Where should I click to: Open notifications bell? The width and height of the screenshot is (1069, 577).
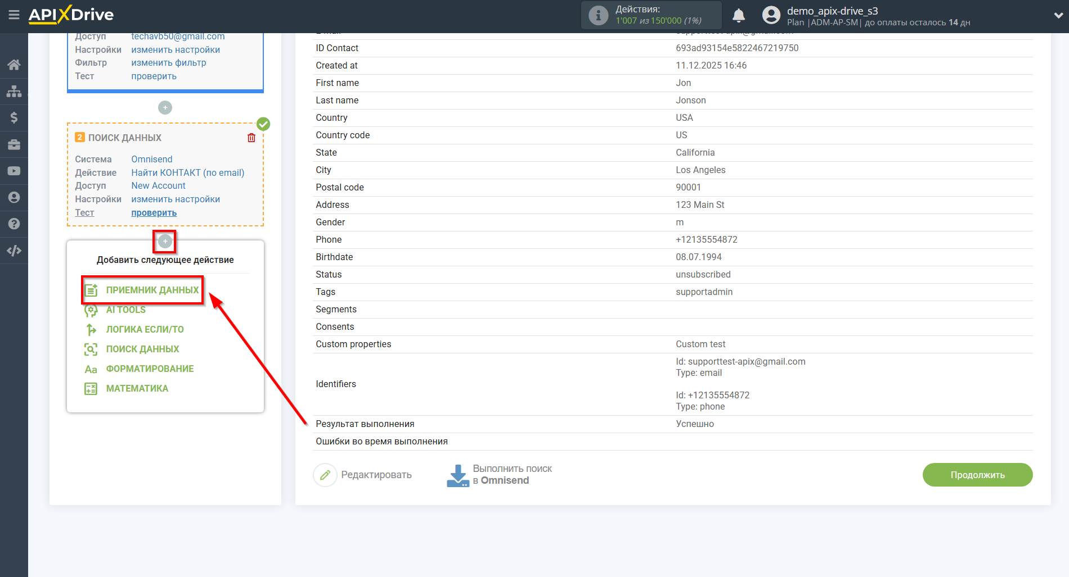pos(738,15)
